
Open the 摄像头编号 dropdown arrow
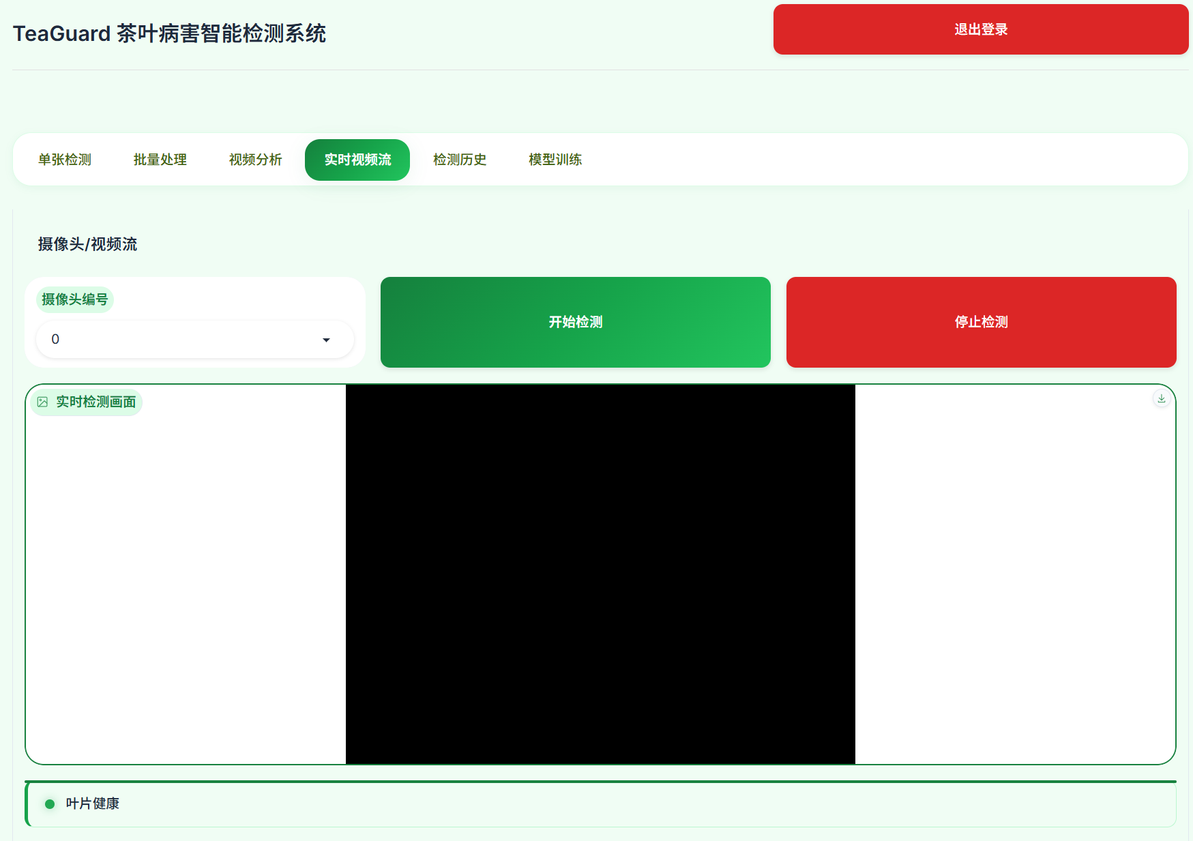[x=326, y=340]
